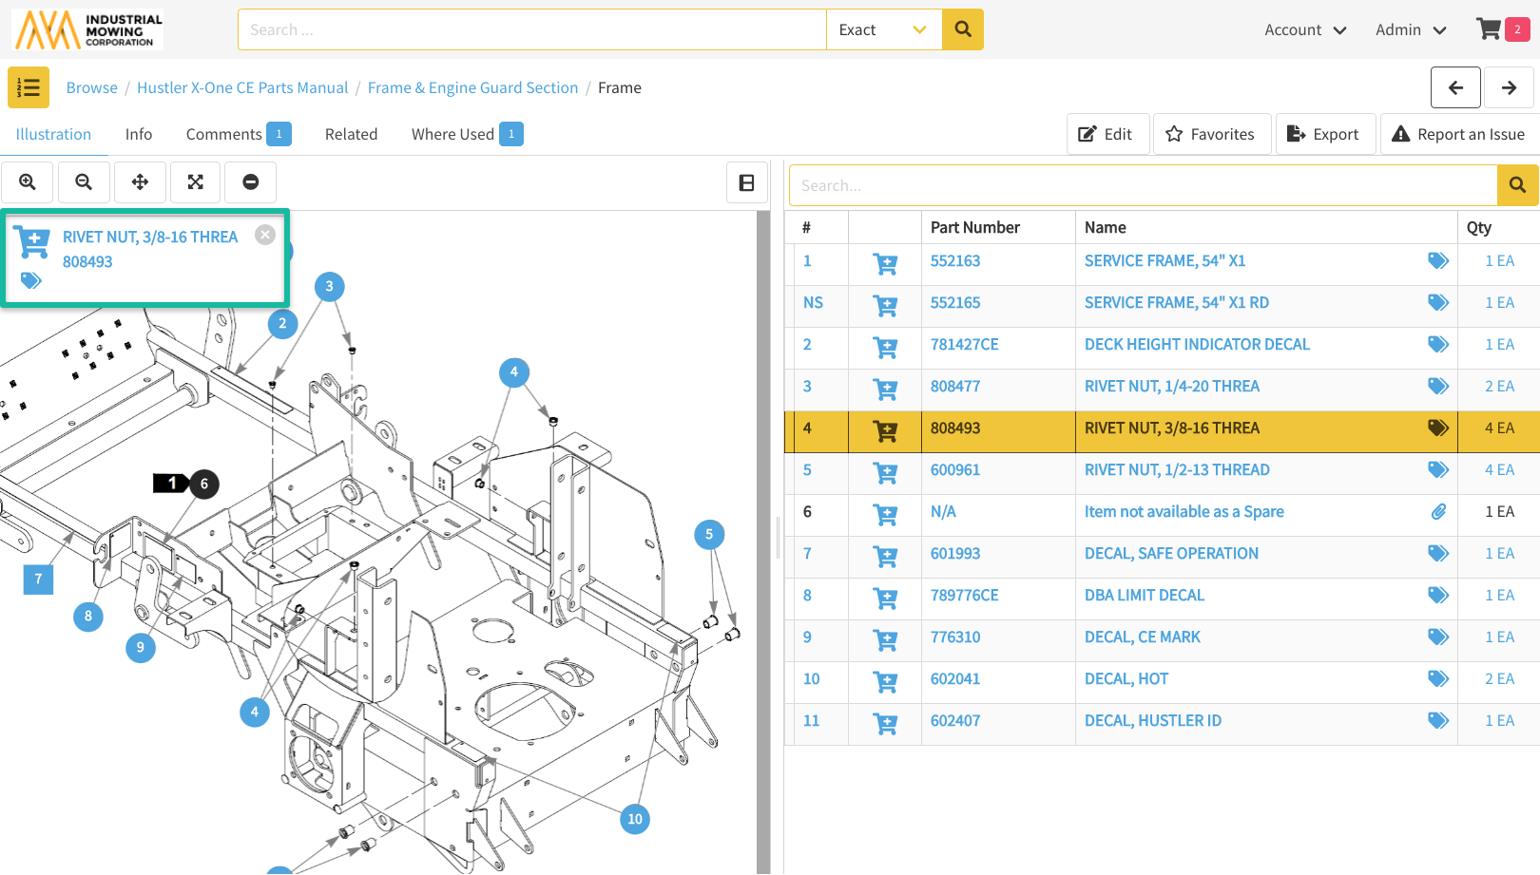This screenshot has width=1540, height=875.
Task: Click the illustration vertical scrollbar
Action: pyautogui.click(x=762, y=542)
